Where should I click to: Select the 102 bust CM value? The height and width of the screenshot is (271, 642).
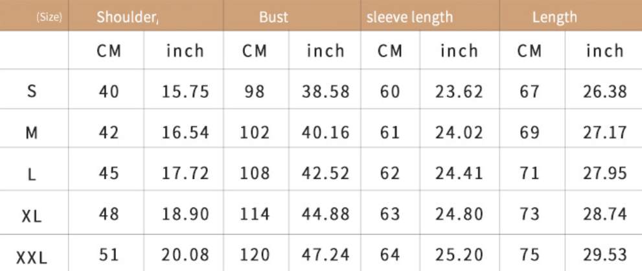coord(254,132)
